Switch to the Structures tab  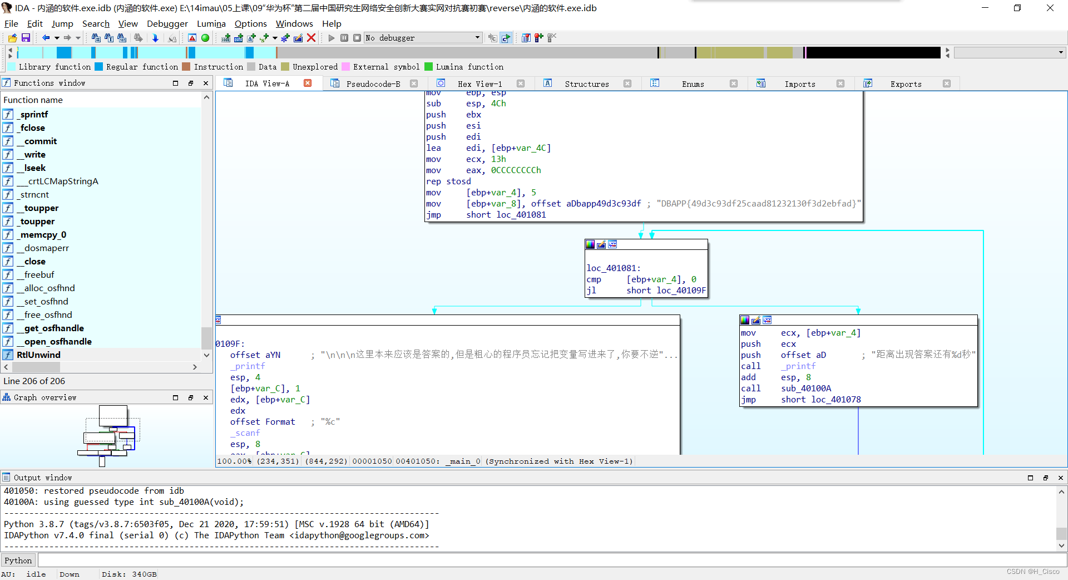pos(586,83)
